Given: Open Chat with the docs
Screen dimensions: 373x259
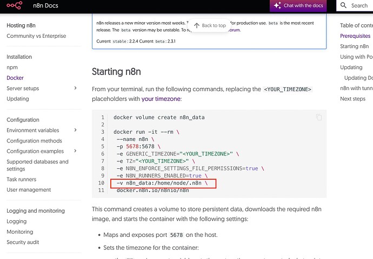Looking at the screenshot, I should (299, 5).
